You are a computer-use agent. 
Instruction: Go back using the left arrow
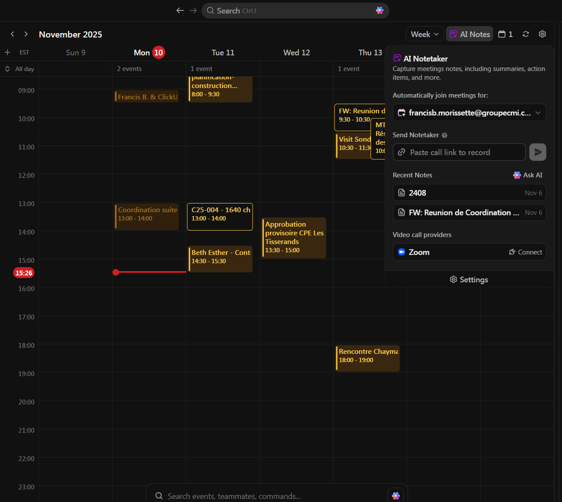pyautogui.click(x=180, y=10)
